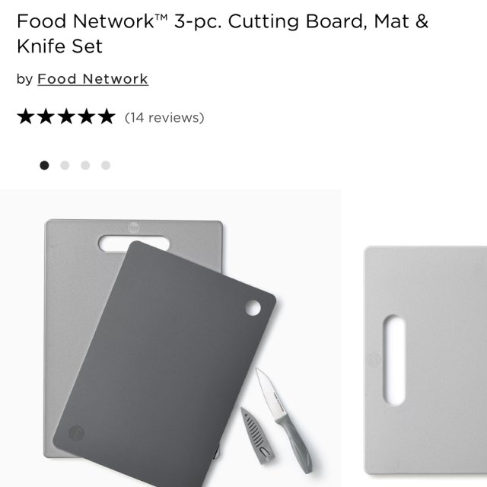The image size is (487, 487).
Task: Click the fourth rating star
Action: tap(87, 116)
